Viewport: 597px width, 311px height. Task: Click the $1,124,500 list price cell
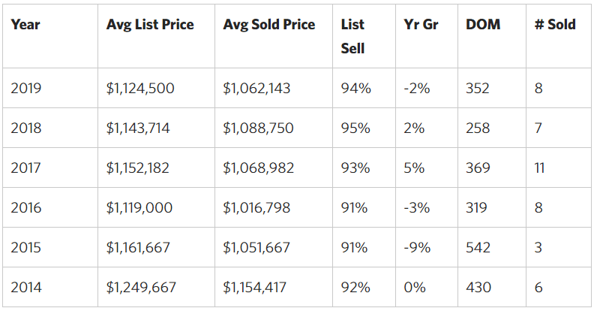140,88
